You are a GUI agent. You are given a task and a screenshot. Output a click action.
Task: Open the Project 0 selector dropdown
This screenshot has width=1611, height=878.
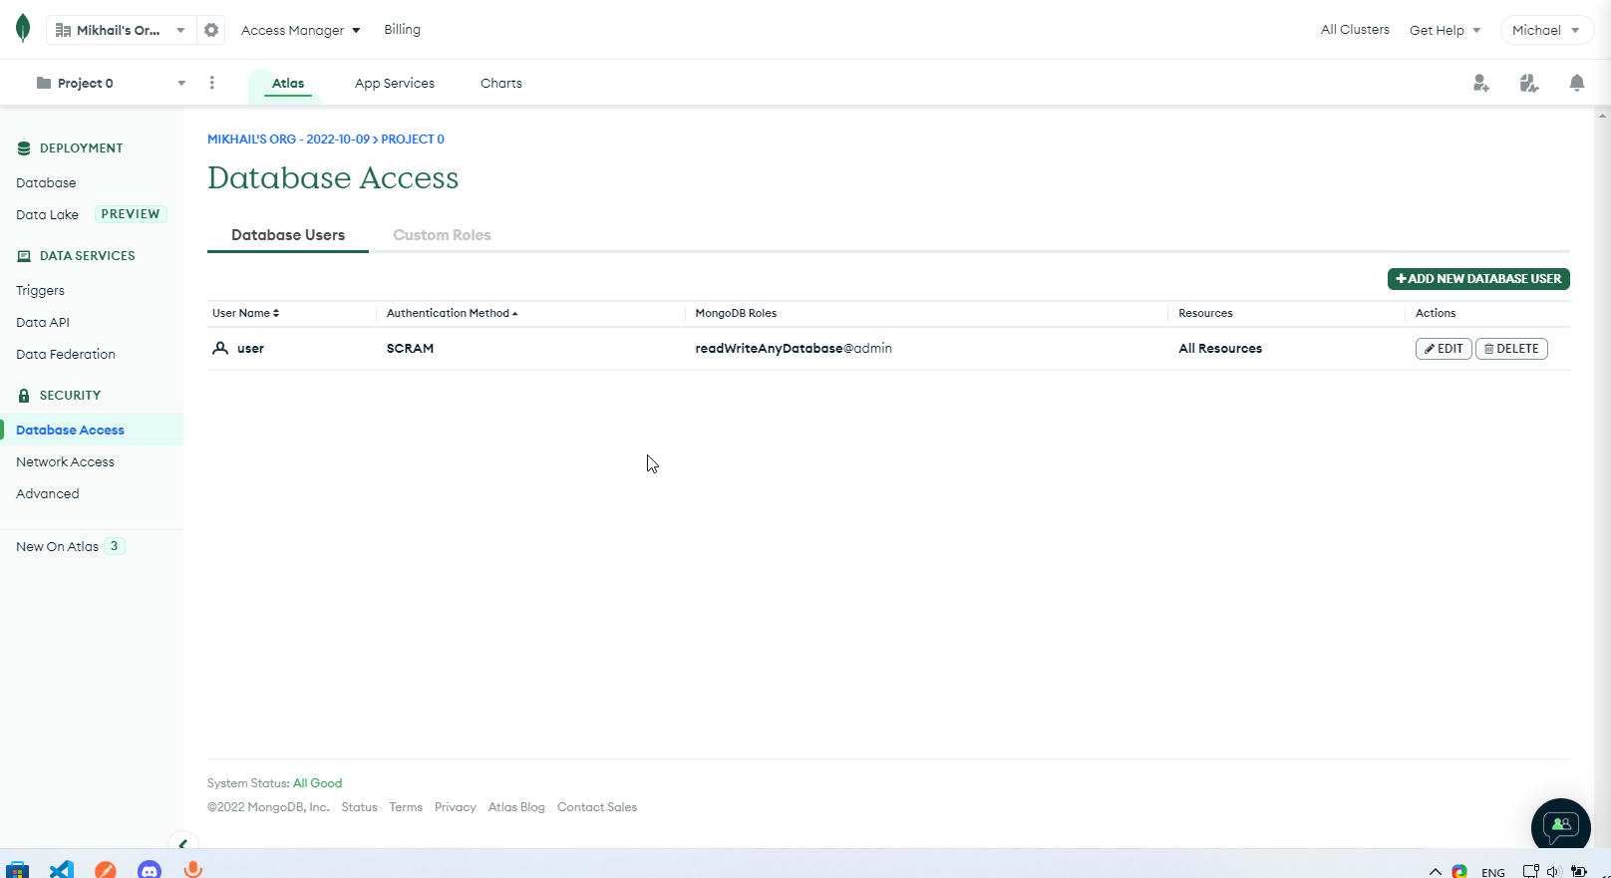tap(111, 83)
